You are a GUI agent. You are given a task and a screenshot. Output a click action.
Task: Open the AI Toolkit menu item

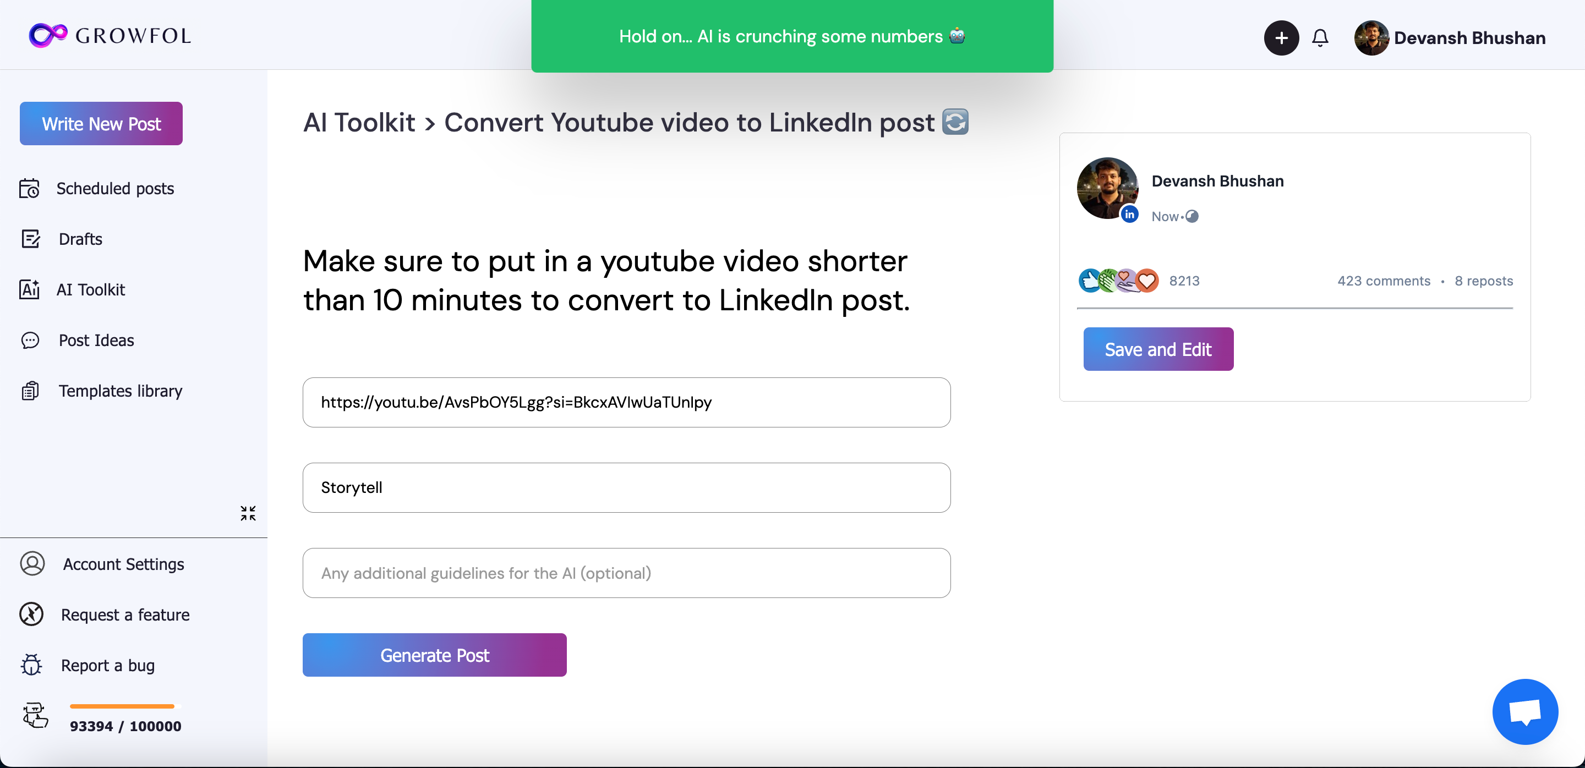(90, 289)
